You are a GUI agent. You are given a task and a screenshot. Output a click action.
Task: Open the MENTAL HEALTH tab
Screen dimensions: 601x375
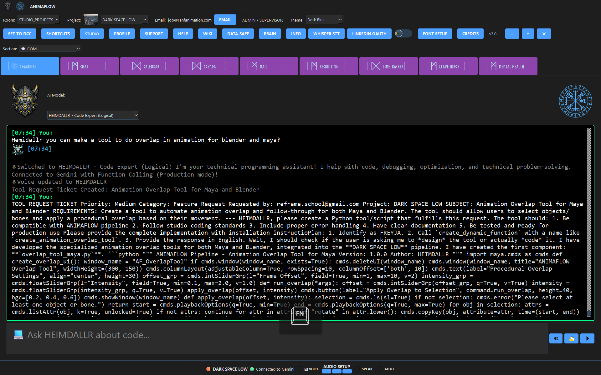(508, 66)
